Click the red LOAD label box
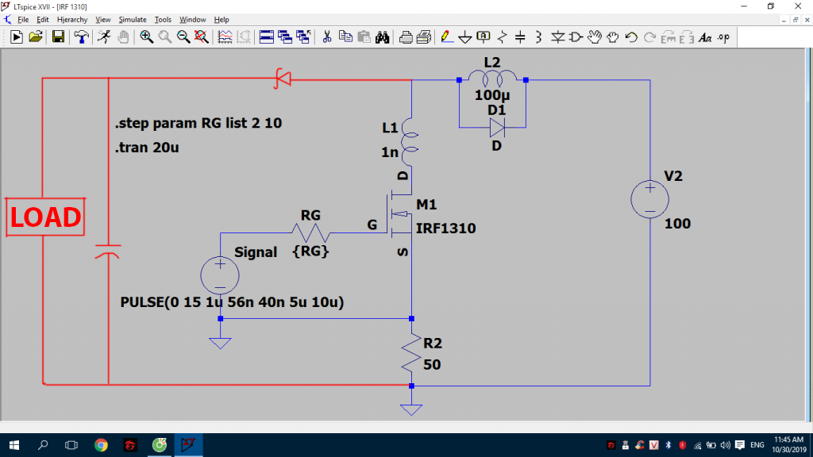The width and height of the screenshot is (813, 457). pos(45,217)
